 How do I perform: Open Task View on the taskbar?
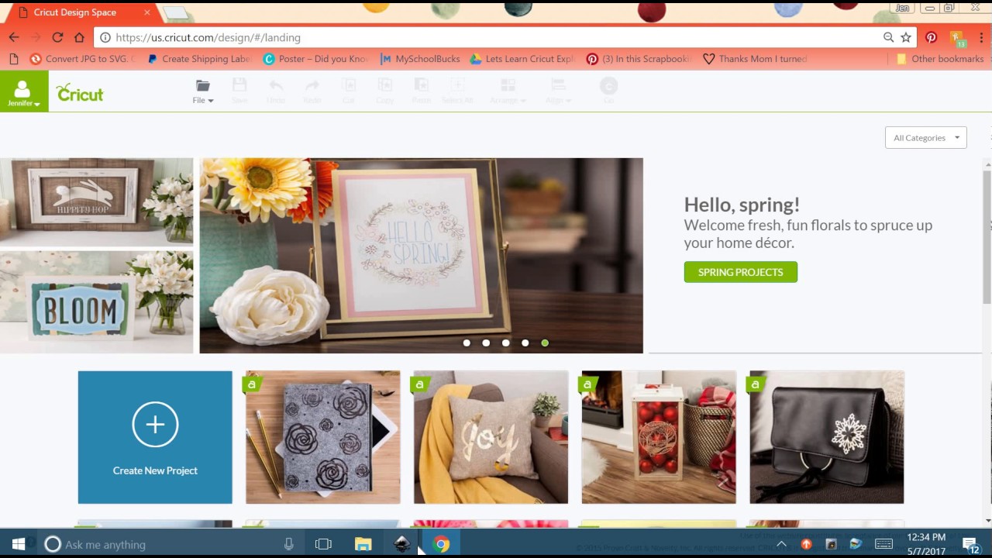coord(323,544)
